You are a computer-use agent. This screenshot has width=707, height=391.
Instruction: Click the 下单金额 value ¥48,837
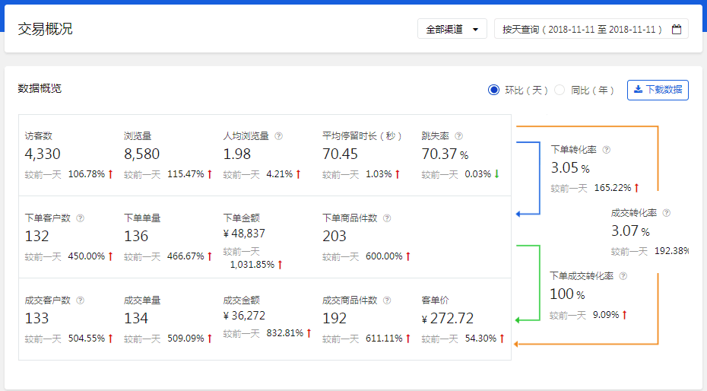(245, 234)
